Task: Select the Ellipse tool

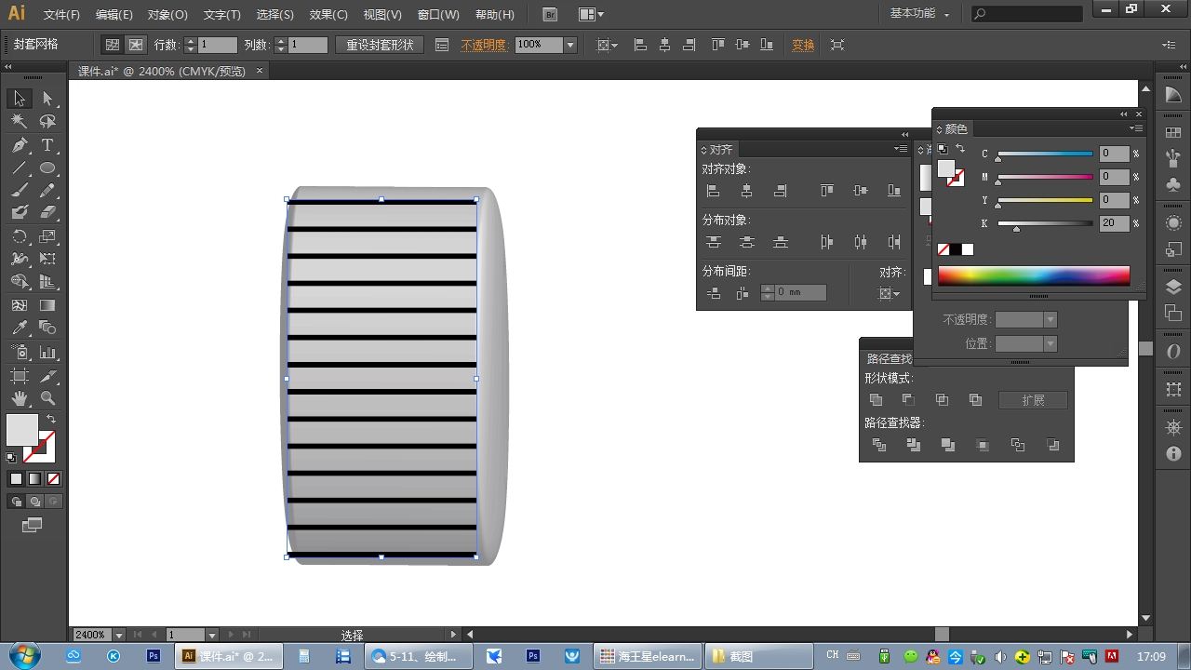Action: click(47, 168)
